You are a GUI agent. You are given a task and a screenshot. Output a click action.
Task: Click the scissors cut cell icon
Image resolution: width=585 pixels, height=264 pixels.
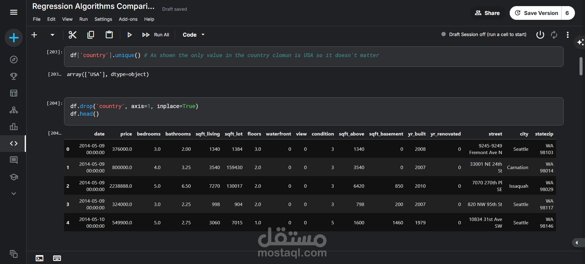[x=72, y=35]
